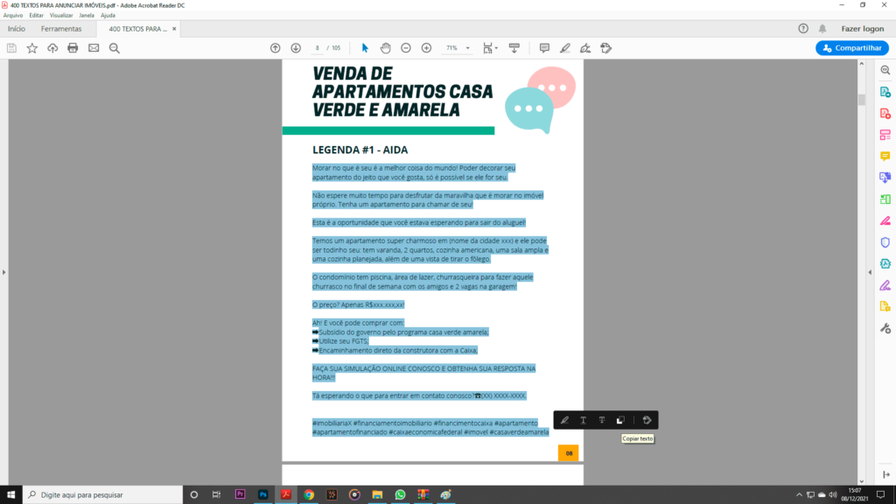Open WhatsApp from the taskbar
Viewport: 896px width, 504px height.
point(400,494)
